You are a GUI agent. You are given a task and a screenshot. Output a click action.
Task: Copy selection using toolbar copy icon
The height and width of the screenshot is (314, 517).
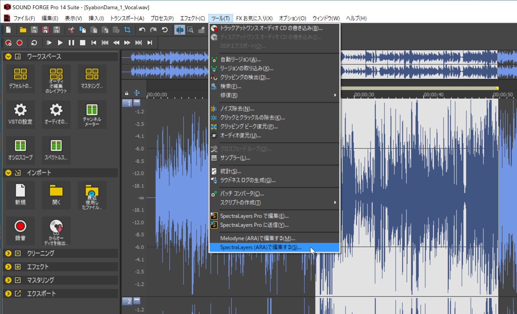pyautogui.click(x=82, y=30)
